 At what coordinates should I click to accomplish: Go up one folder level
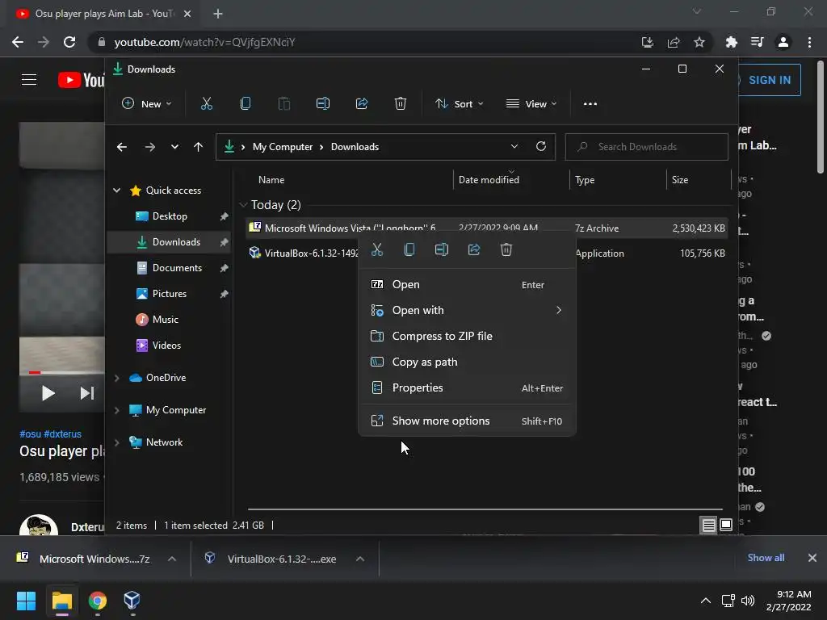[x=199, y=147]
